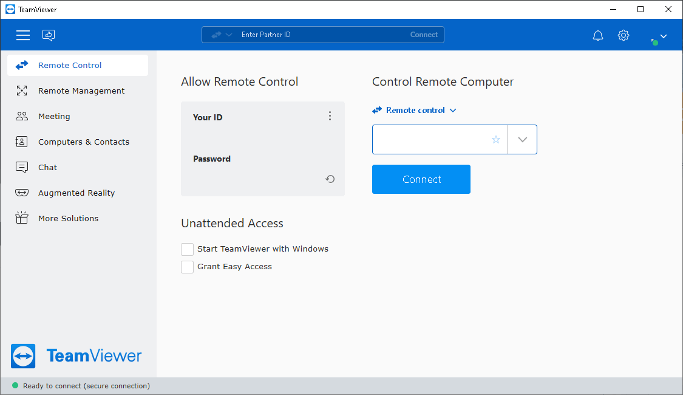Click the Remote Control arrows icon in sidebar
This screenshot has width=683, height=395.
tap(22, 66)
